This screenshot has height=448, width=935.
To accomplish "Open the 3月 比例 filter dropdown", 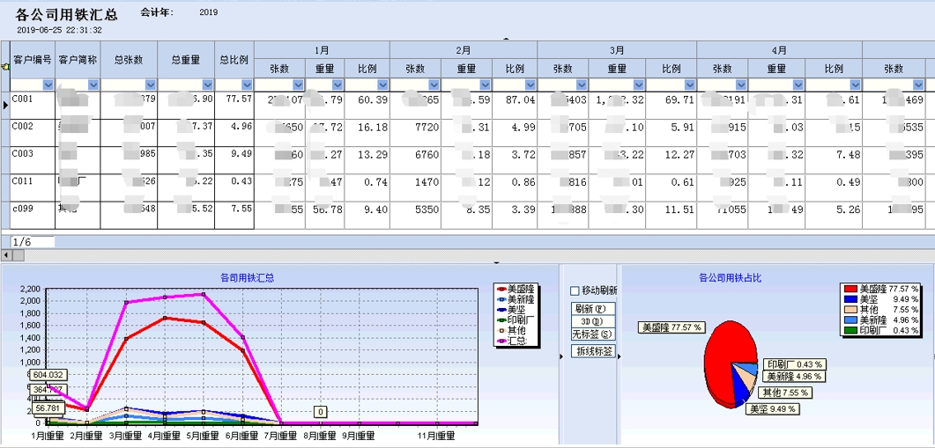I will 690,85.
